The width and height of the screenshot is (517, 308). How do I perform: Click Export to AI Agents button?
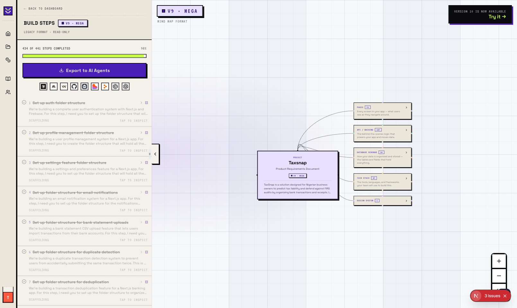coord(85,70)
